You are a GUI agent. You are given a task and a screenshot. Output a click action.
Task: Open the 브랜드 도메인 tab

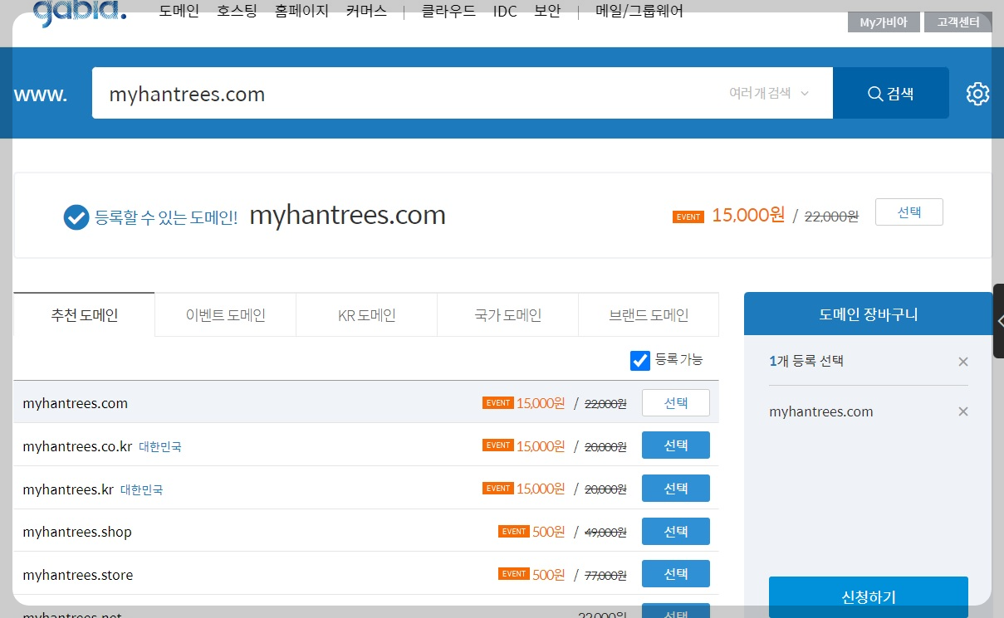tap(648, 314)
